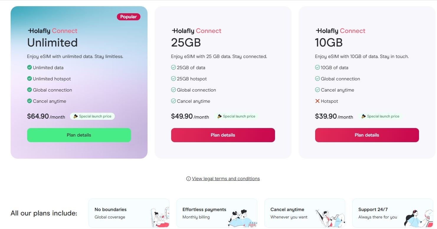Open Plan details for 25GB plan
The image size is (437, 229).
[223, 135]
